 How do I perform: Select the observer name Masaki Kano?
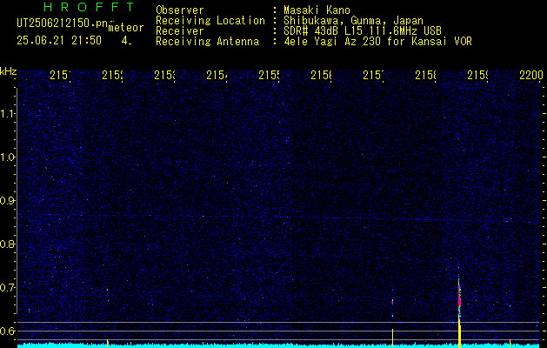[317, 10]
